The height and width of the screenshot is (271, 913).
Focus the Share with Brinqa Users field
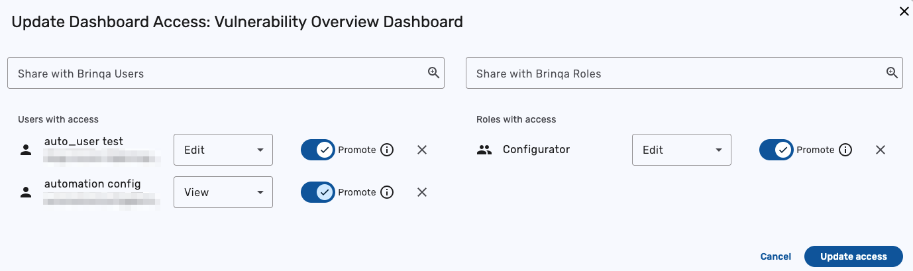pyautogui.click(x=212, y=73)
